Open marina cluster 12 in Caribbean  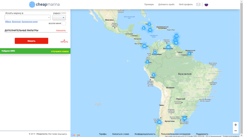pos(150,30)
